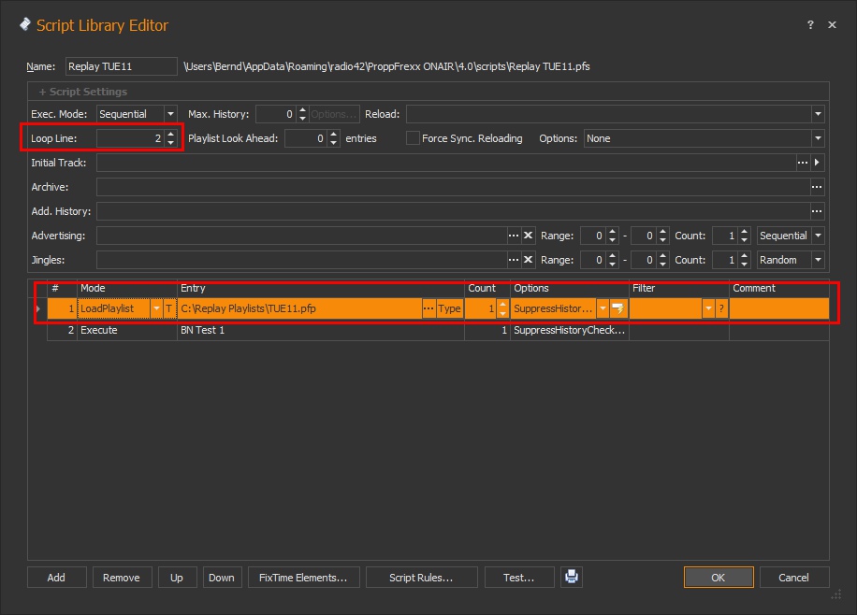
Task: Browse playlist entry with ellipsis in row 1
Action: (x=428, y=308)
